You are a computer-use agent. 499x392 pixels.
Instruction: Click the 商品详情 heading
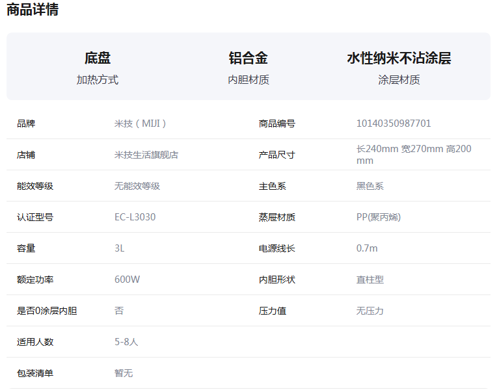click(33, 9)
